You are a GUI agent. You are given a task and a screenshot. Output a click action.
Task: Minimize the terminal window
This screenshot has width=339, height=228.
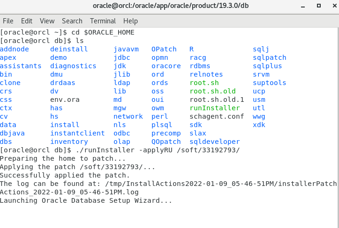[x=299, y=7]
